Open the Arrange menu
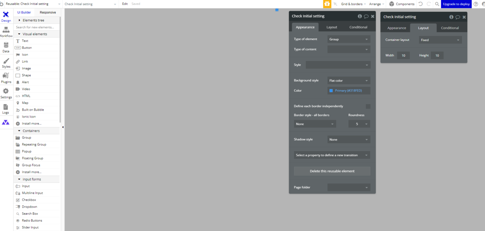Image resolution: width=485 pixels, height=231 pixels. pyautogui.click(x=377, y=4)
